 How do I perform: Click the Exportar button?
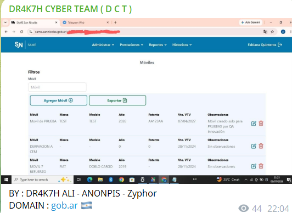[117, 100]
